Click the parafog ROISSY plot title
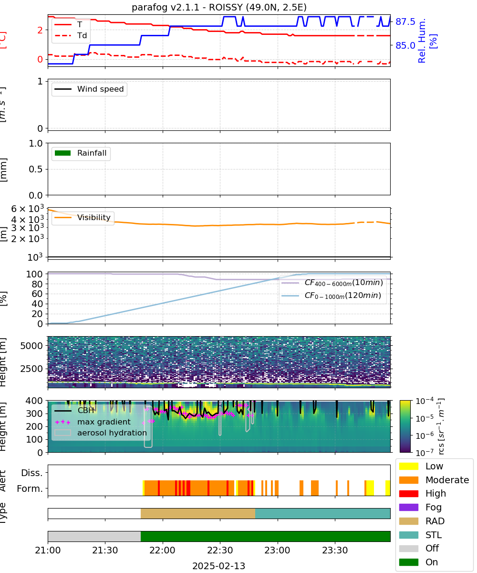Viewport: 477px width, 573px height. click(x=219, y=7)
